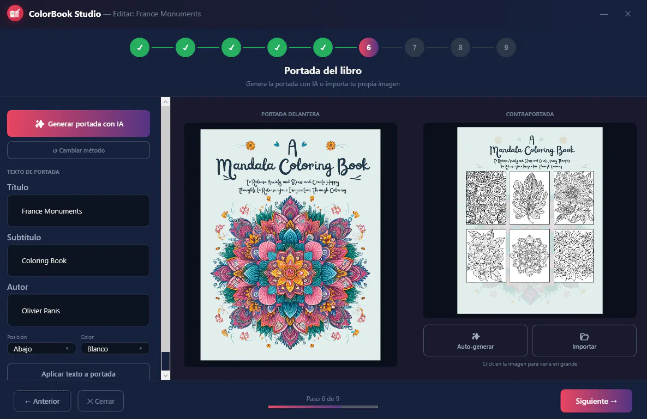Image resolution: width=647 pixels, height=419 pixels.
Task: Click the TEXTO DE PORTADA section label
Action: coord(33,172)
